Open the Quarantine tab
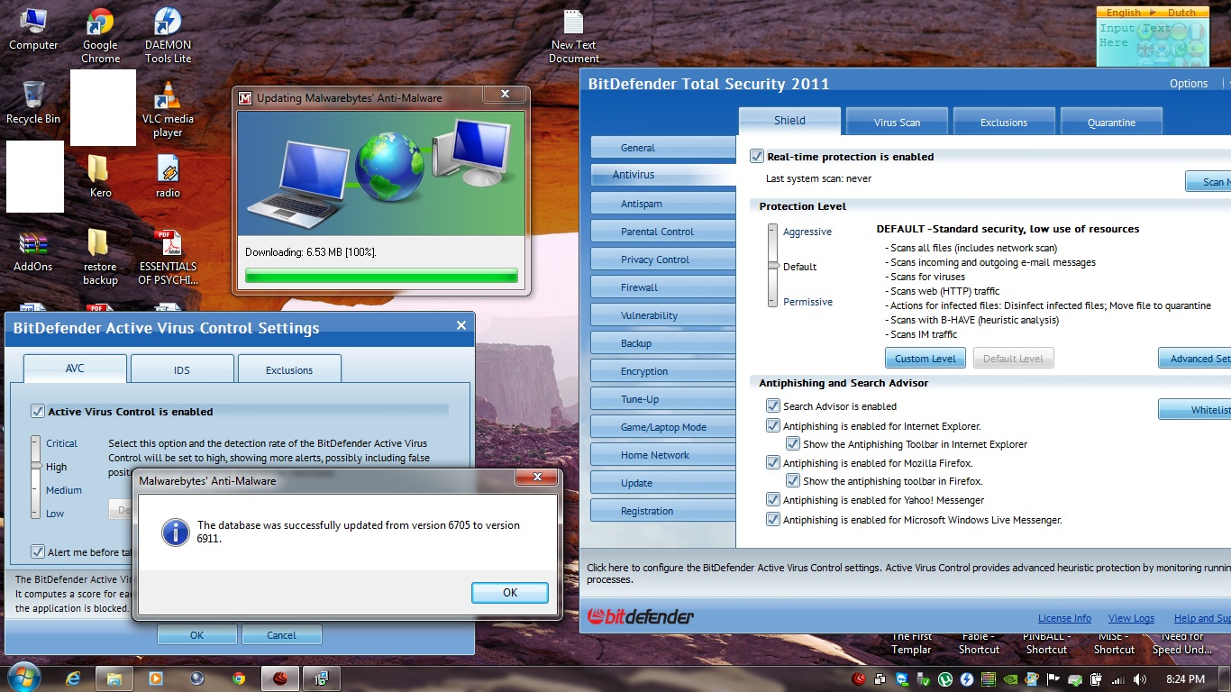The width and height of the screenshot is (1231, 692). tap(1111, 123)
